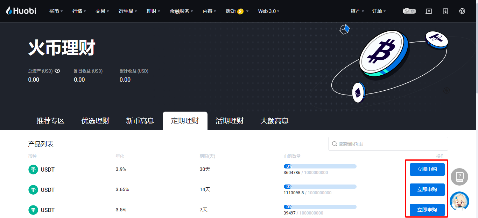The height and width of the screenshot is (218, 478).
Task: Click the gray help question-mark icon
Action: pyautogui.click(x=459, y=176)
